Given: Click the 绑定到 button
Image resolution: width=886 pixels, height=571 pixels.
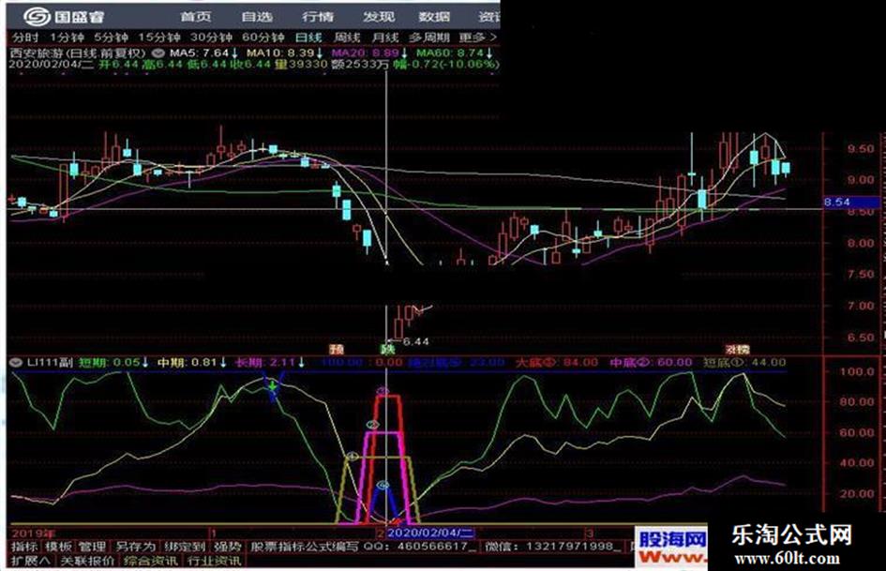Looking at the screenshot, I should tap(185, 547).
